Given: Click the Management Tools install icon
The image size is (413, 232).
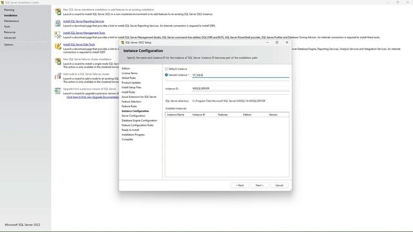Looking at the screenshot, I should (58, 35).
